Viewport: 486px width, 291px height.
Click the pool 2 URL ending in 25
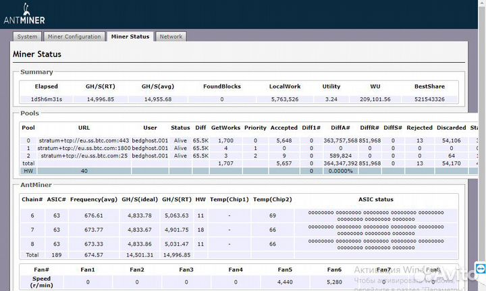point(84,155)
